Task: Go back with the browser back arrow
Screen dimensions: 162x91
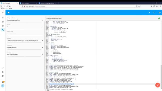Action: 2,6
